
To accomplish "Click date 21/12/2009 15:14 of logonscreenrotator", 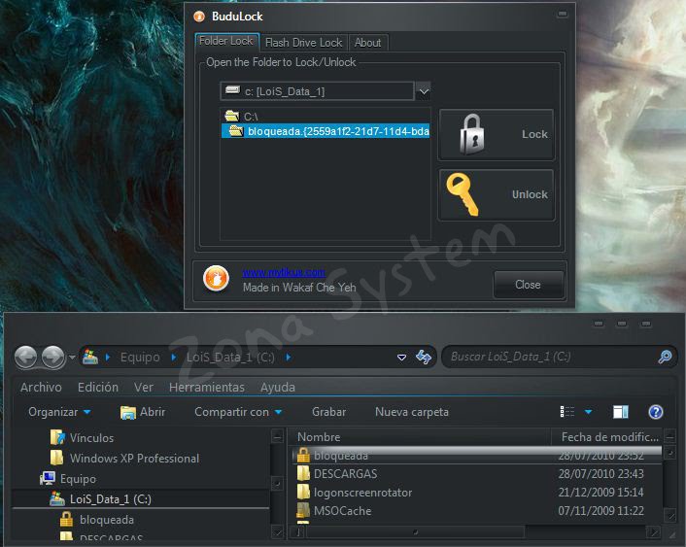I will pos(600,493).
